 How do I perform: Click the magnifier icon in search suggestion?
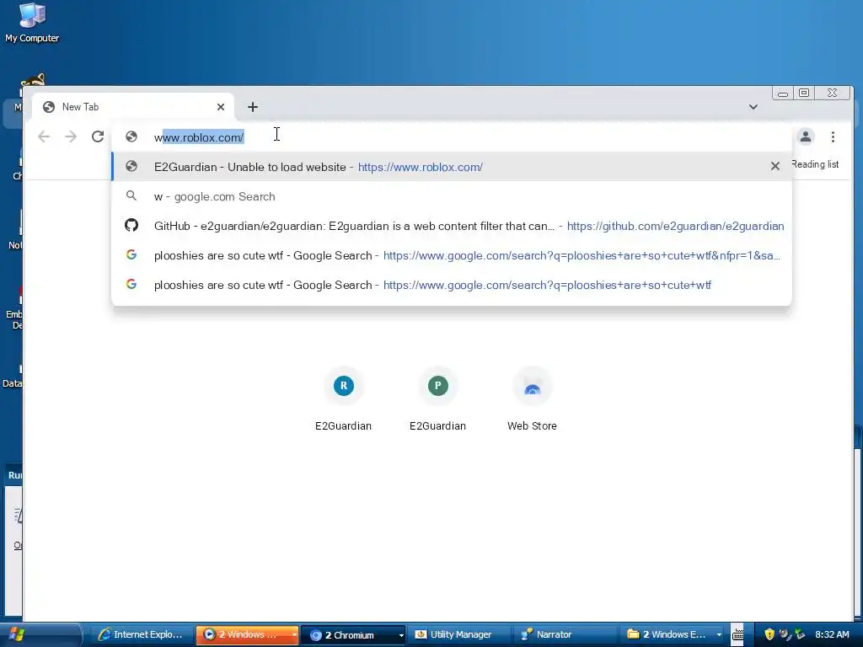(x=131, y=195)
